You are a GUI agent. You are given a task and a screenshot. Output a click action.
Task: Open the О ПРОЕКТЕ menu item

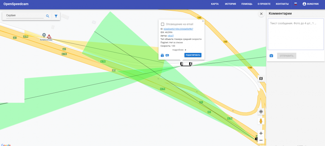click(264, 4)
